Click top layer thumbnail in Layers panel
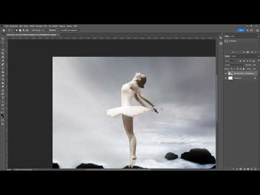Image resolution: width=260 pixels, height=195 pixels. (x=230, y=74)
